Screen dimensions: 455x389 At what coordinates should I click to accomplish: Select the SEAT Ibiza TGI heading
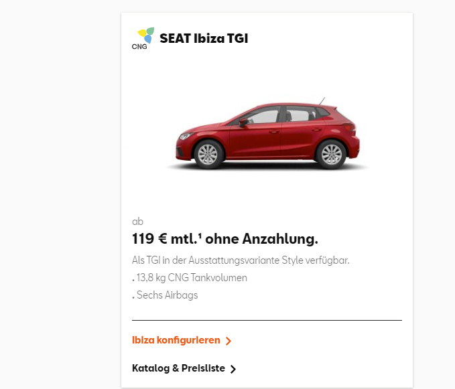[204, 39]
